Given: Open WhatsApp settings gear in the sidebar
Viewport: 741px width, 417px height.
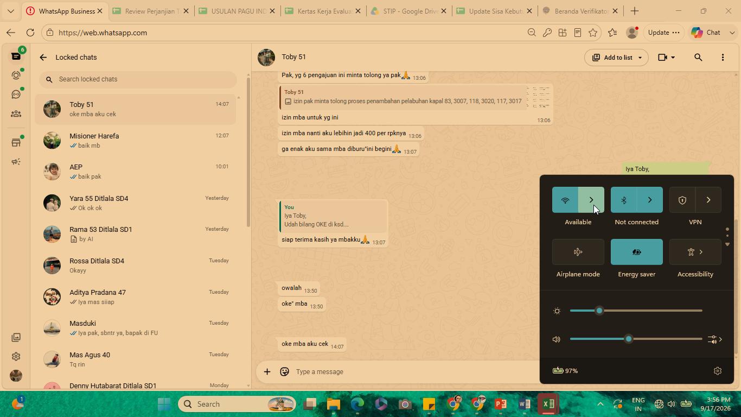Looking at the screenshot, I should coord(16,357).
